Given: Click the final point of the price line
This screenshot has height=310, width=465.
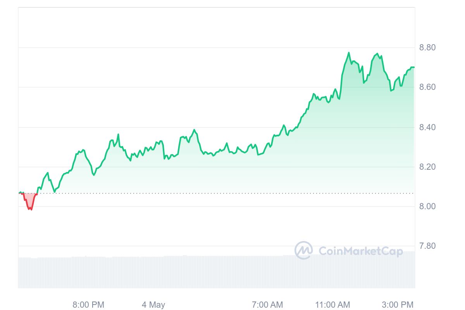Looking at the screenshot, I should (x=414, y=67).
